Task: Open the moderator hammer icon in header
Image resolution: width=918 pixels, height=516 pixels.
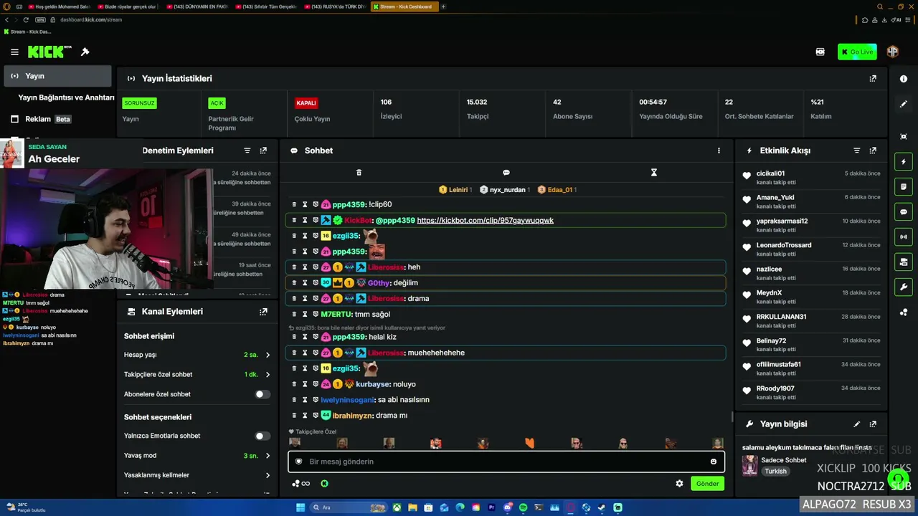Action: pos(85,52)
